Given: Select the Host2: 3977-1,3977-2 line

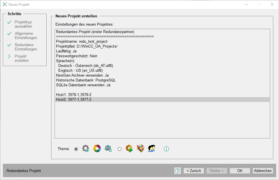Looking at the screenshot, I should pos(162,99).
